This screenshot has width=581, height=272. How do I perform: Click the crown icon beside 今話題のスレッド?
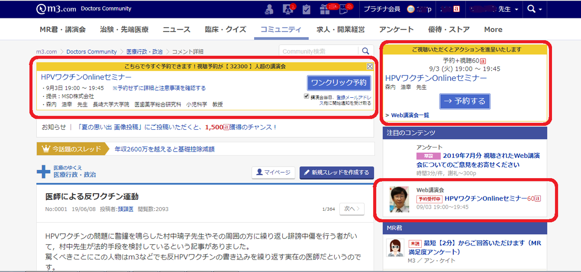pyautogui.click(x=46, y=149)
